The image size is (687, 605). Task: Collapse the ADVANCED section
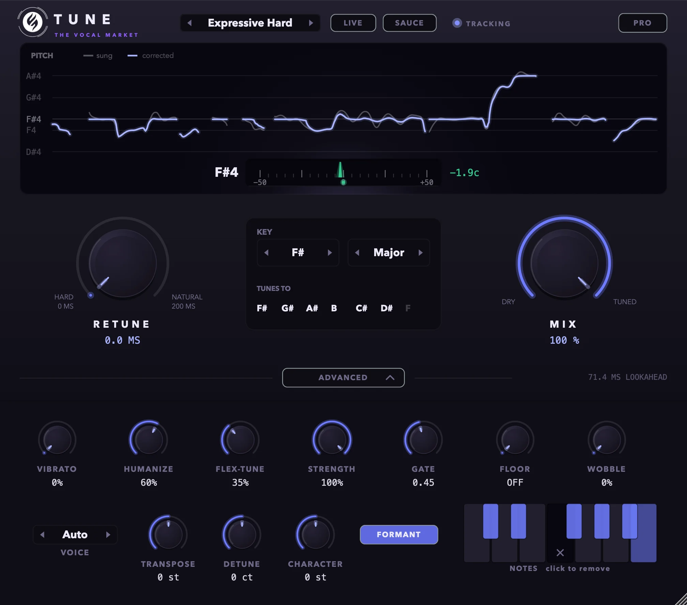coord(343,377)
